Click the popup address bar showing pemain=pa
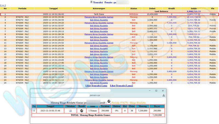 pyautogui.click(x=96, y=95)
